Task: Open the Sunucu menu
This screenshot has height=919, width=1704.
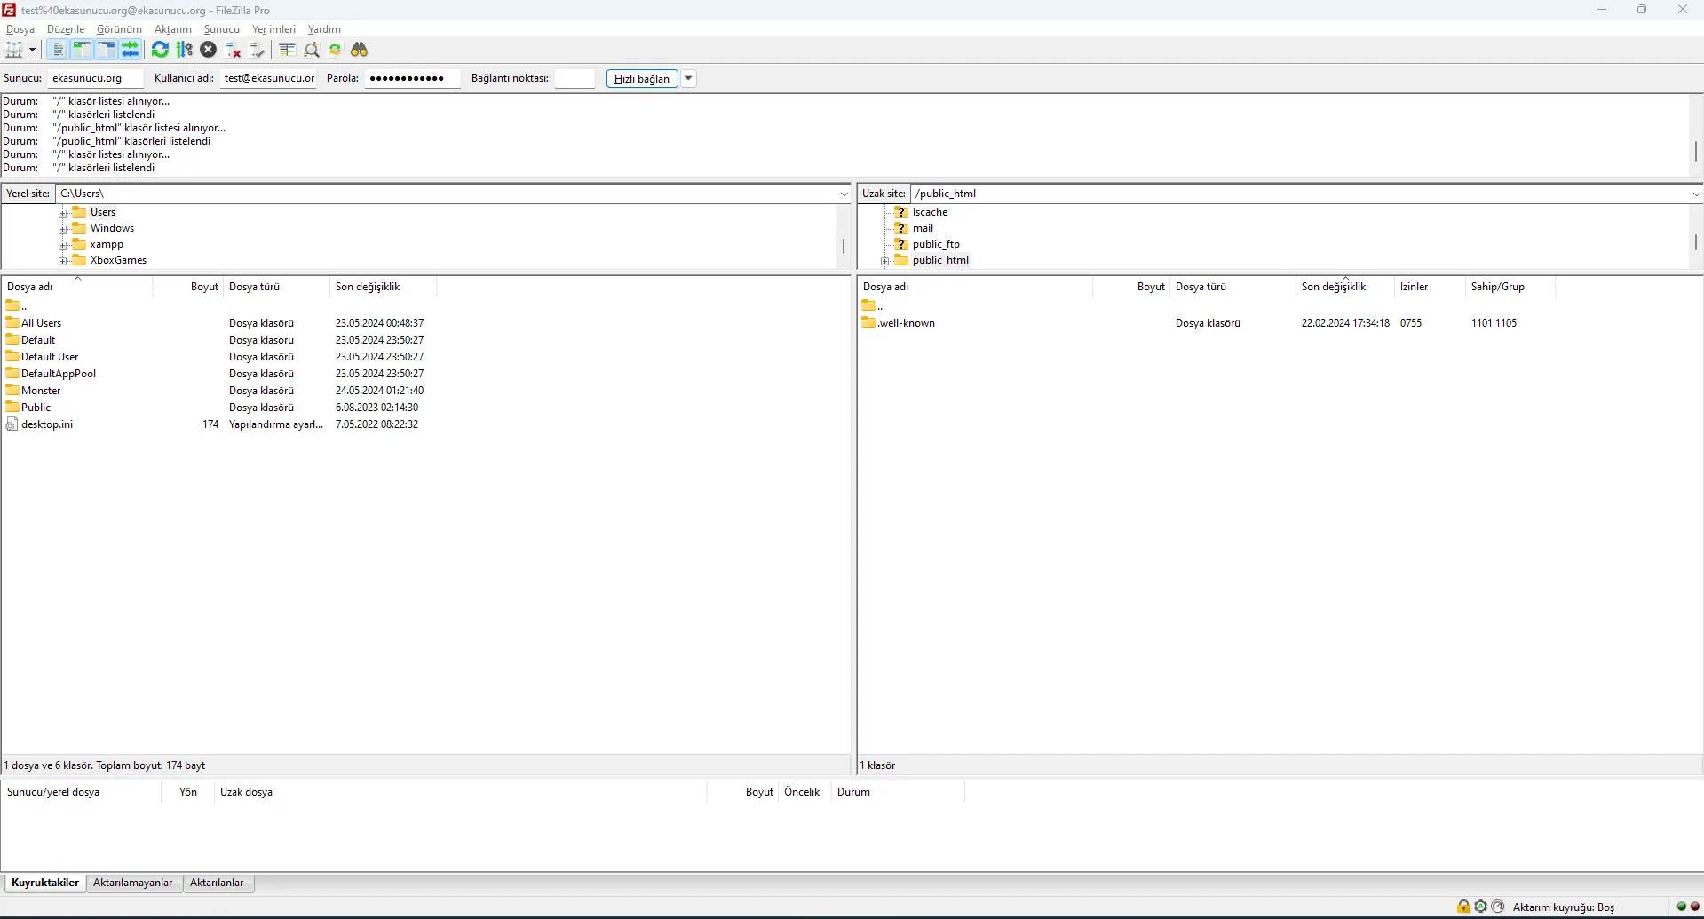Action: pos(222,29)
